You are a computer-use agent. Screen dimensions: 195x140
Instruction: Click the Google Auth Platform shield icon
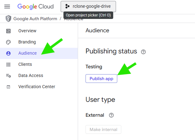click(8, 19)
